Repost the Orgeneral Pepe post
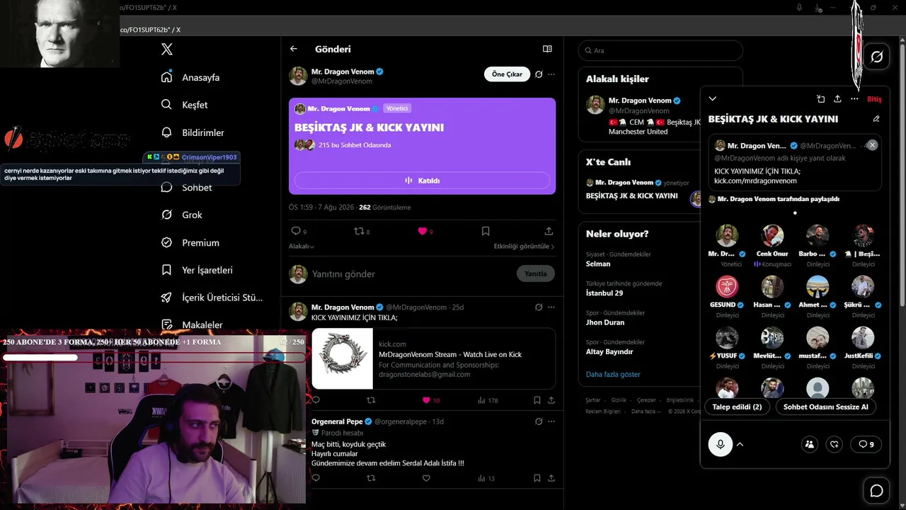The width and height of the screenshot is (906, 510). coord(371,478)
